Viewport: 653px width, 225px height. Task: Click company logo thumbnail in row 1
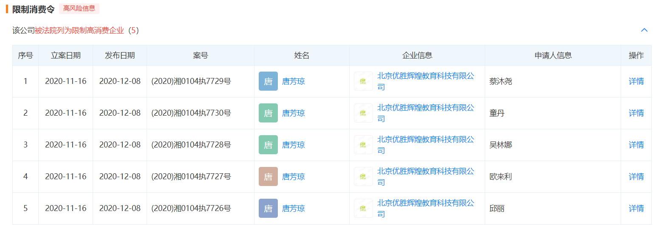[x=363, y=81]
